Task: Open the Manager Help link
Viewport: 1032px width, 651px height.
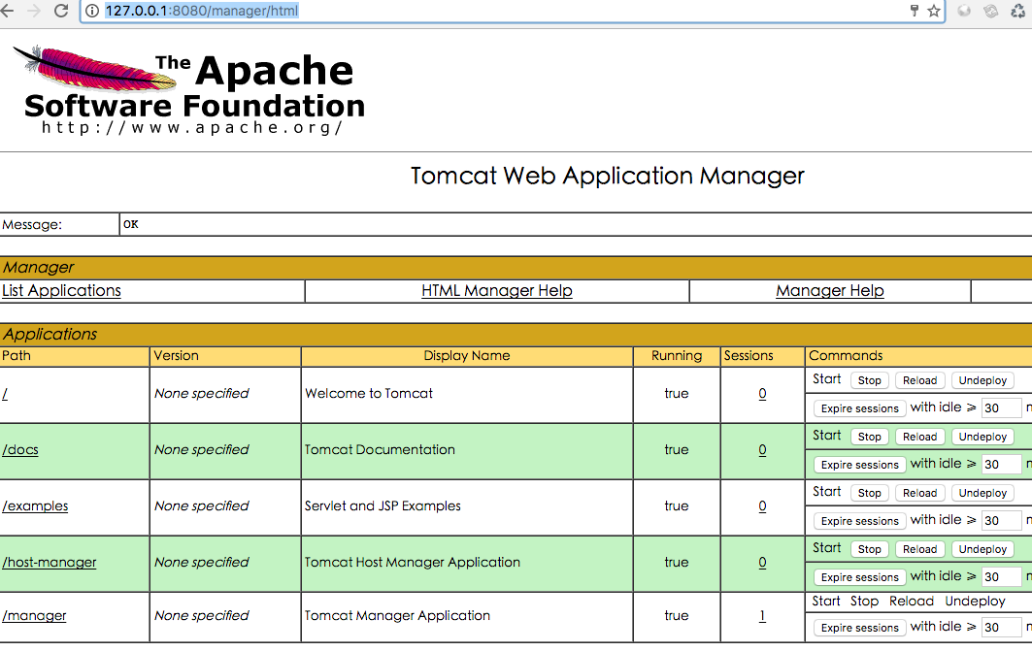Action: point(830,291)
